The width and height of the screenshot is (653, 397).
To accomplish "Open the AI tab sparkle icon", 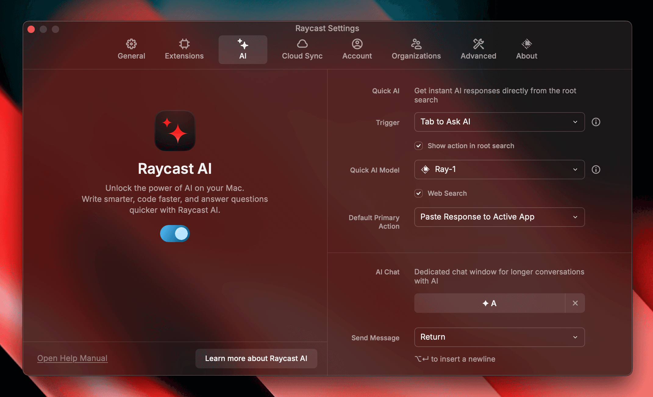I will tap(243, 44).
